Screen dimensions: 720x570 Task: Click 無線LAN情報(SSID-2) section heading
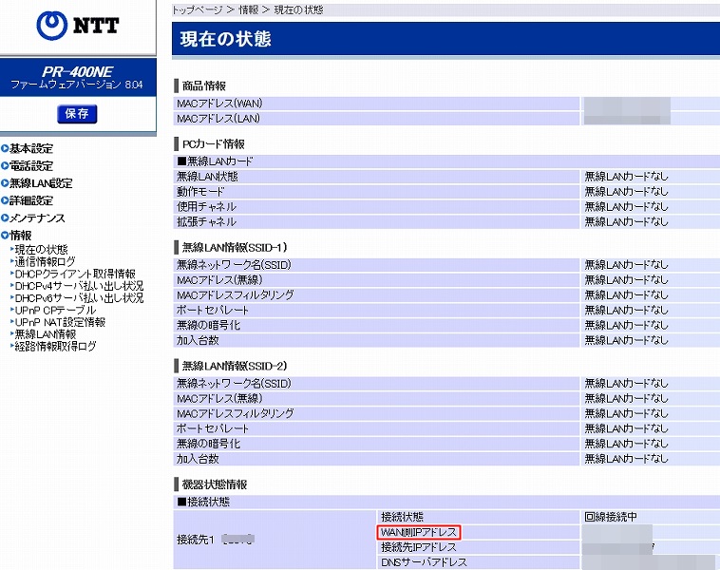pos(235,366)
